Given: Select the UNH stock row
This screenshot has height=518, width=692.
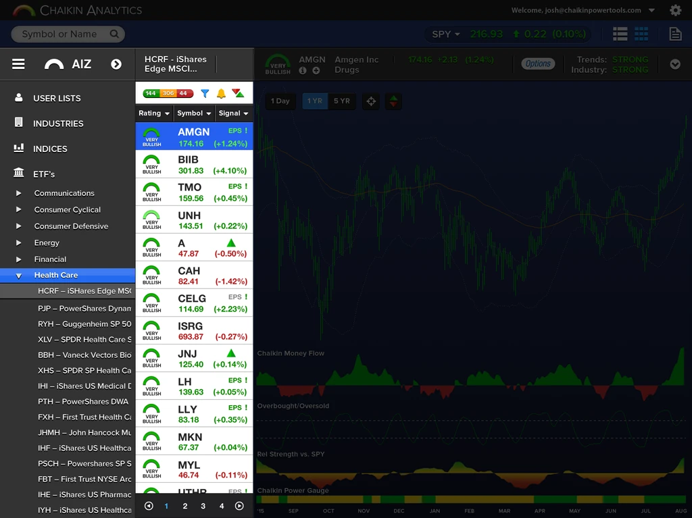Looking at the screenshot, I should [194, 219].
